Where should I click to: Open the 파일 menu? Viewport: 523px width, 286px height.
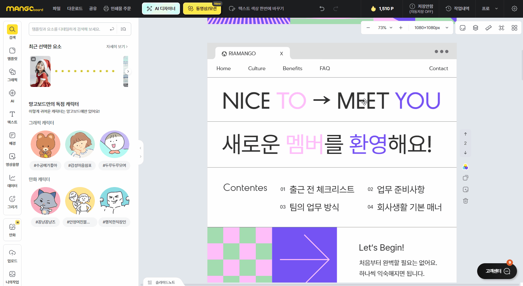pos(57,9)
